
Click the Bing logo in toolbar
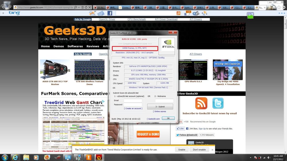(x=14, y=13)
